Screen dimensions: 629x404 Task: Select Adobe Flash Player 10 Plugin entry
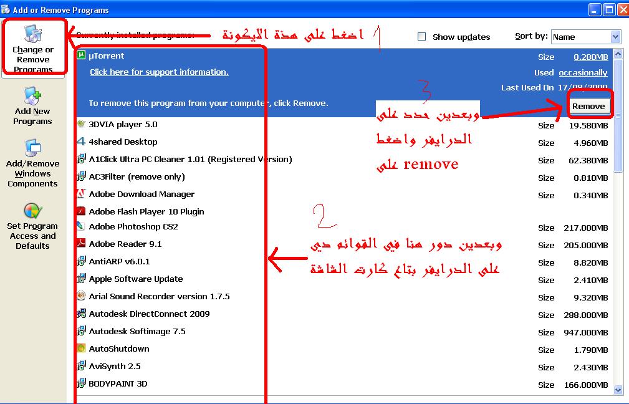click(x=344, y=211)
